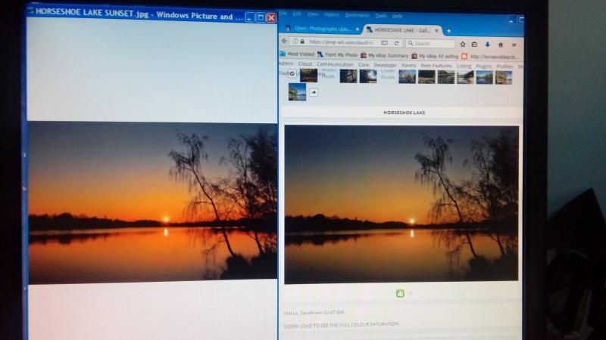Open the Help menu
The height and width of the screenshot is (340, 606).
[397, 16]
